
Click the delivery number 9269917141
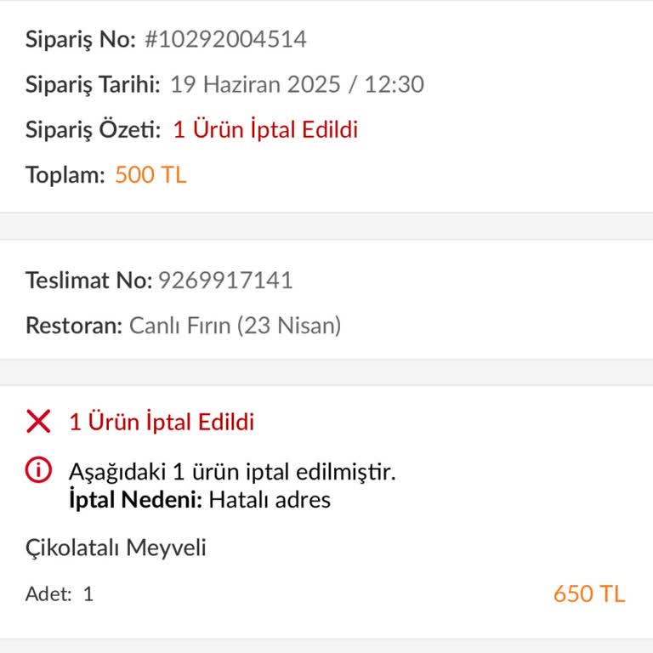point(225,281)
